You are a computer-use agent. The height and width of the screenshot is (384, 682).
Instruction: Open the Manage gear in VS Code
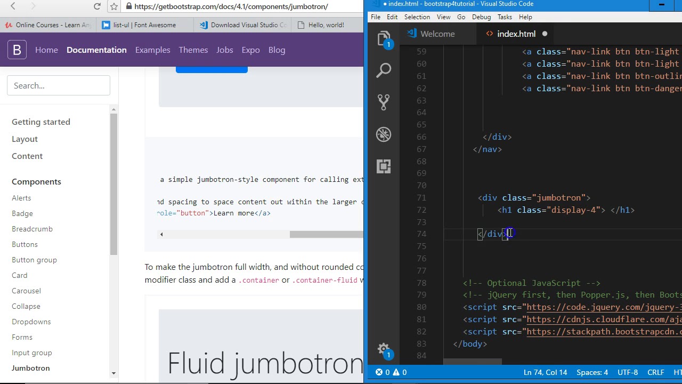click(384, 350)
